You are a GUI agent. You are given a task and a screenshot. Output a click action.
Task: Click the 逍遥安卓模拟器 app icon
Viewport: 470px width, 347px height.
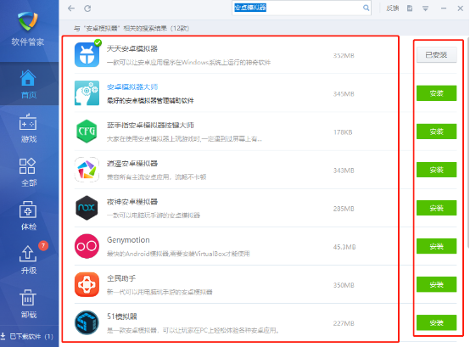[x=87, y=170]
